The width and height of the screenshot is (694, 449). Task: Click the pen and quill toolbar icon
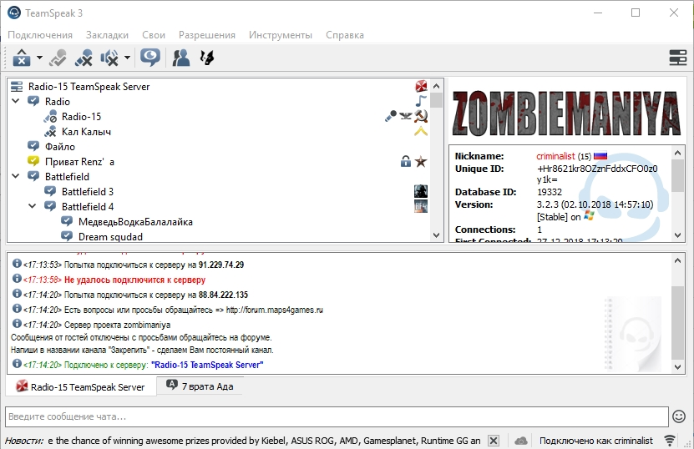point(206,58)
